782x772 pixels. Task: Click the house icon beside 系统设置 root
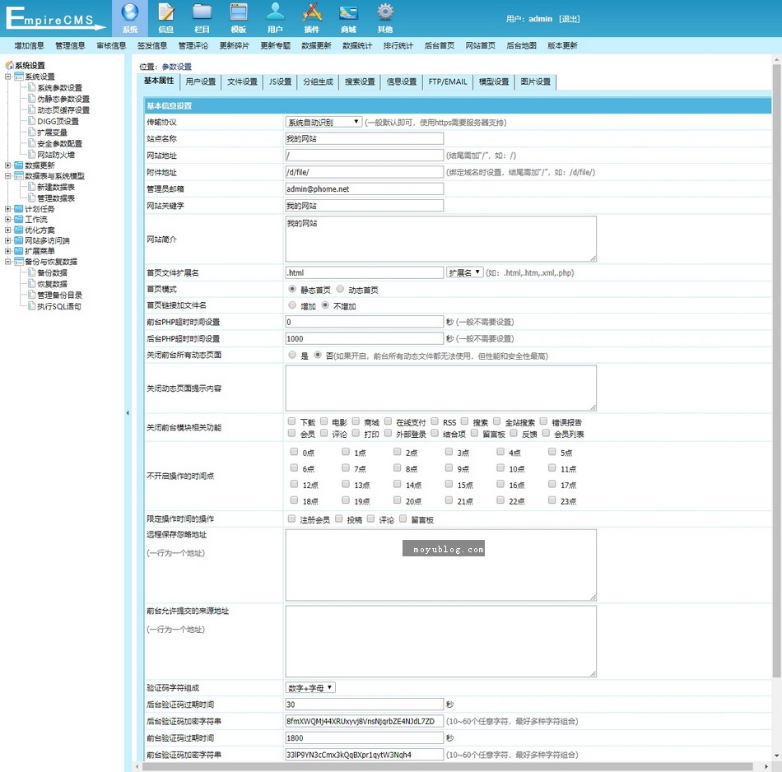[10, 65]
